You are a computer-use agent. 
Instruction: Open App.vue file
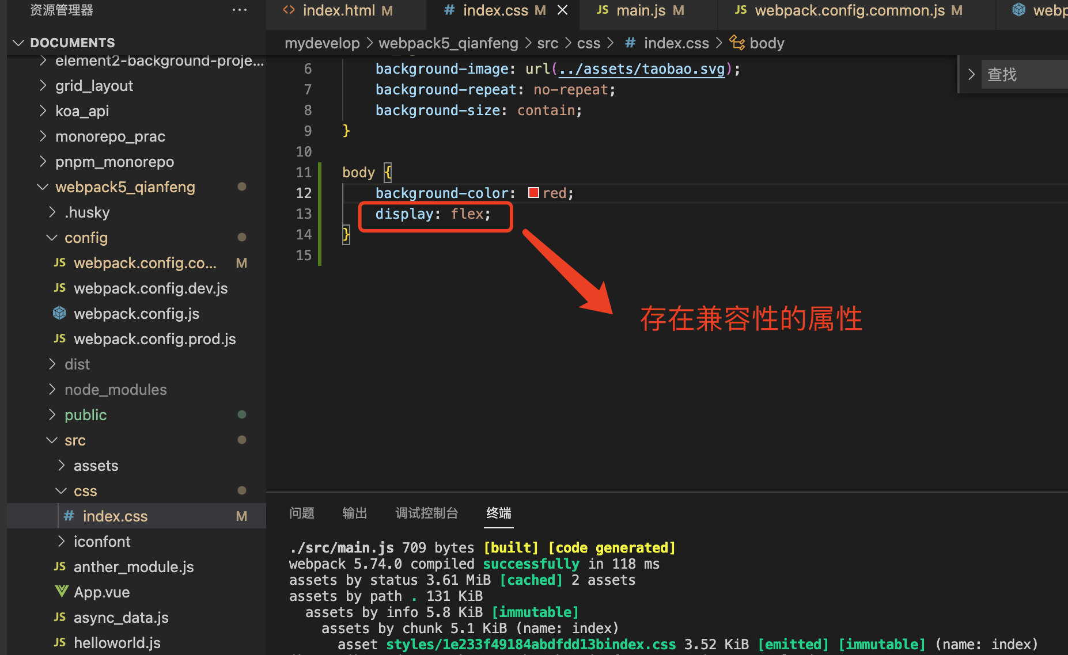[101, 592]
